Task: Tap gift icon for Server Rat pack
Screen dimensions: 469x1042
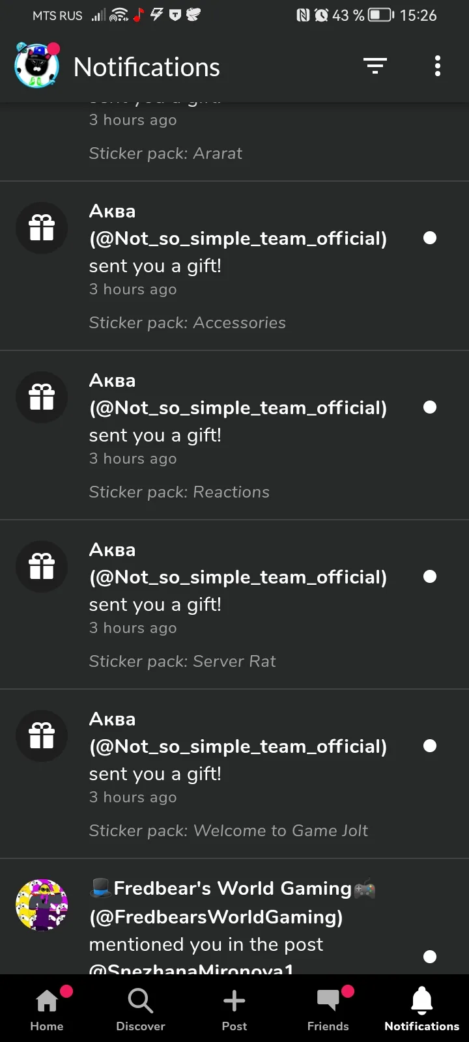Action: pyautogui.click(x=42, y=567)
